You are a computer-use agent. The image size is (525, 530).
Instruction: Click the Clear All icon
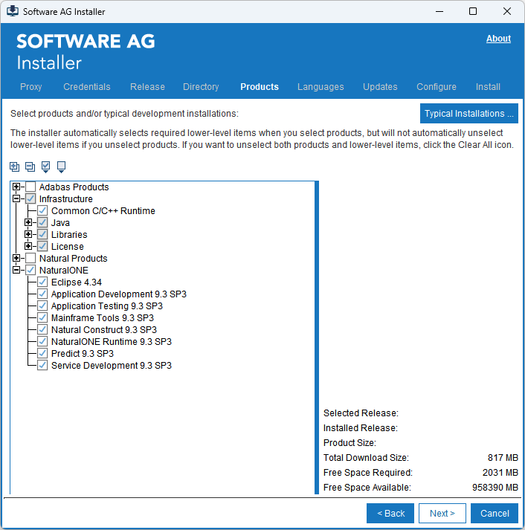coord(62,167)
